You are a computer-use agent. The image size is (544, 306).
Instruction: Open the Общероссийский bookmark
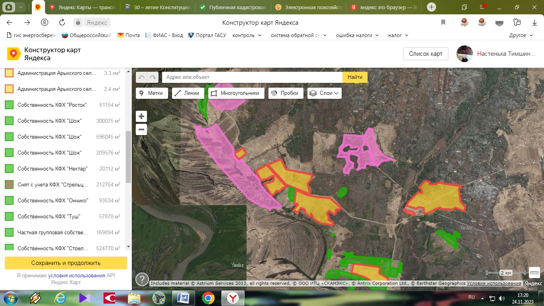click(86, 35)
